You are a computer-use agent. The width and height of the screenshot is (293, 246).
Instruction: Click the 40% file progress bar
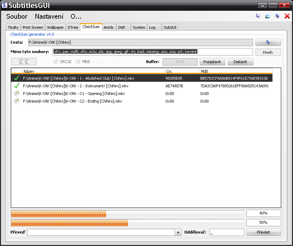(x=128, y=213)
